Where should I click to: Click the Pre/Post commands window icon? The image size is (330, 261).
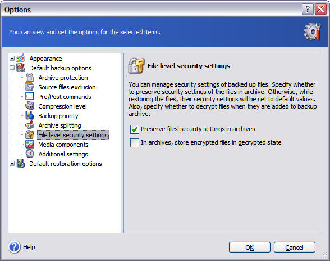30,96
